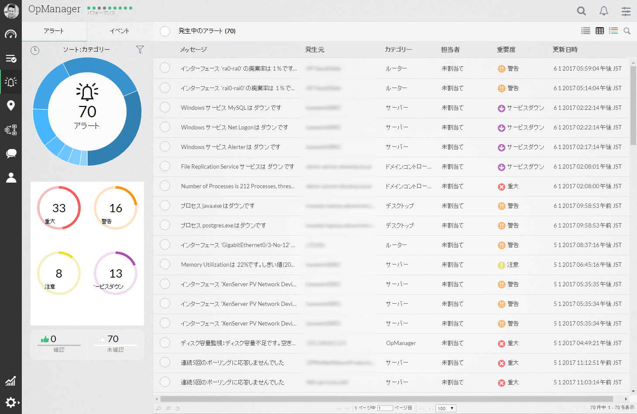Switch to the イベント tab
Screen dimensions: 637x414
click(120, 31)
